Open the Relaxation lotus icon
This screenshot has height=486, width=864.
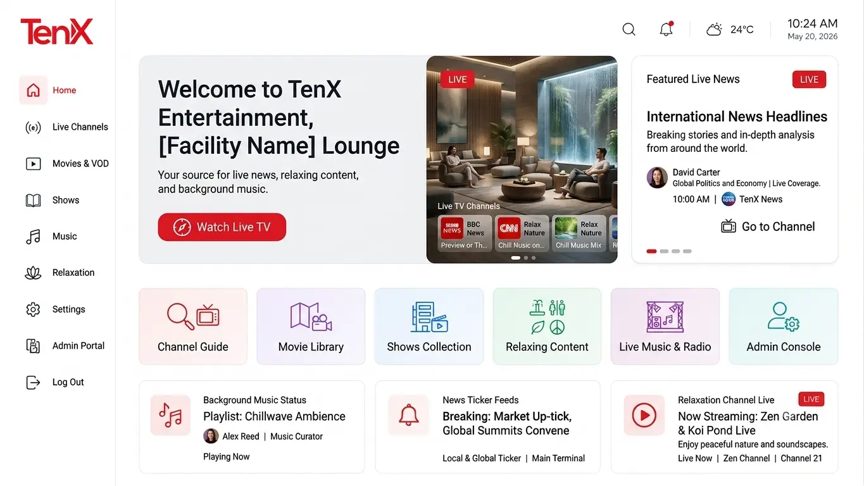pyautogui.click(x=33, y=273)
